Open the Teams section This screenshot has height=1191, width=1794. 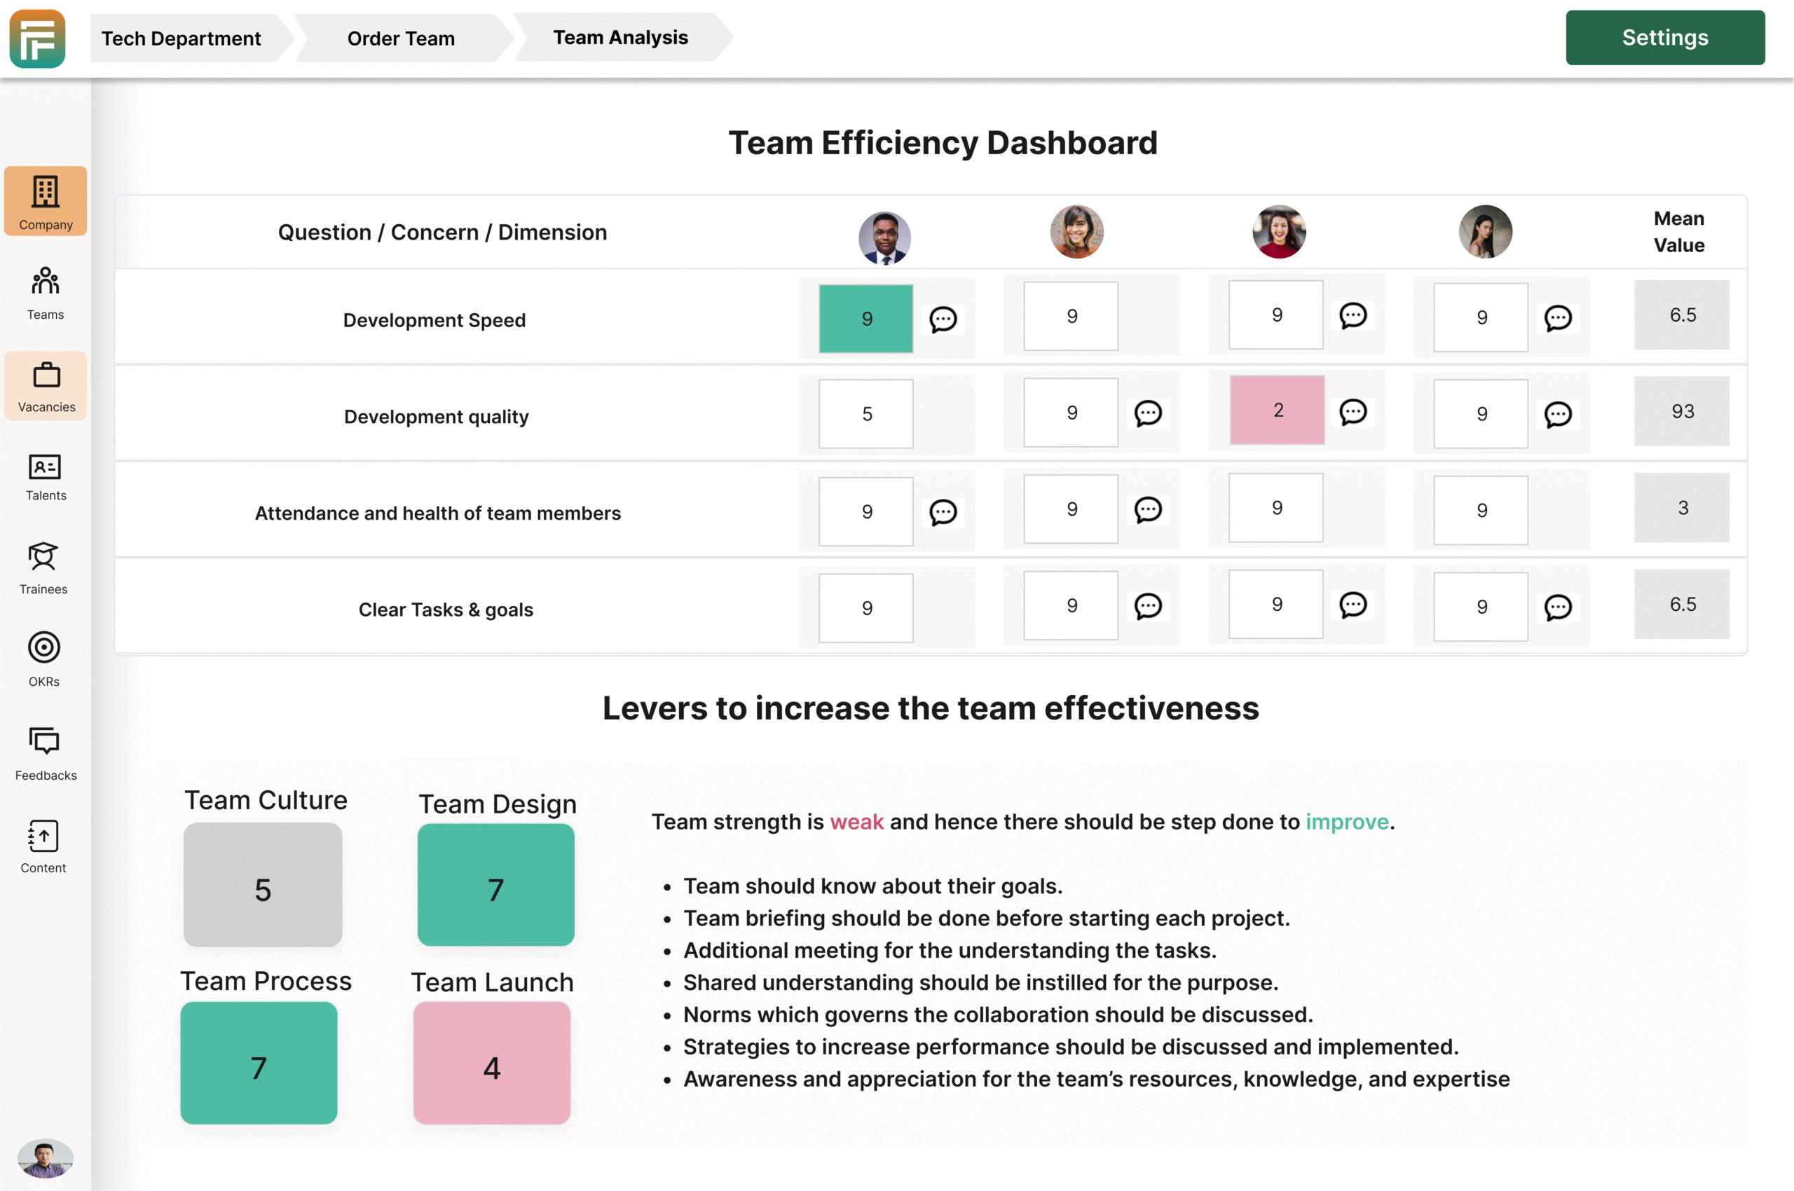pos(45,292)
